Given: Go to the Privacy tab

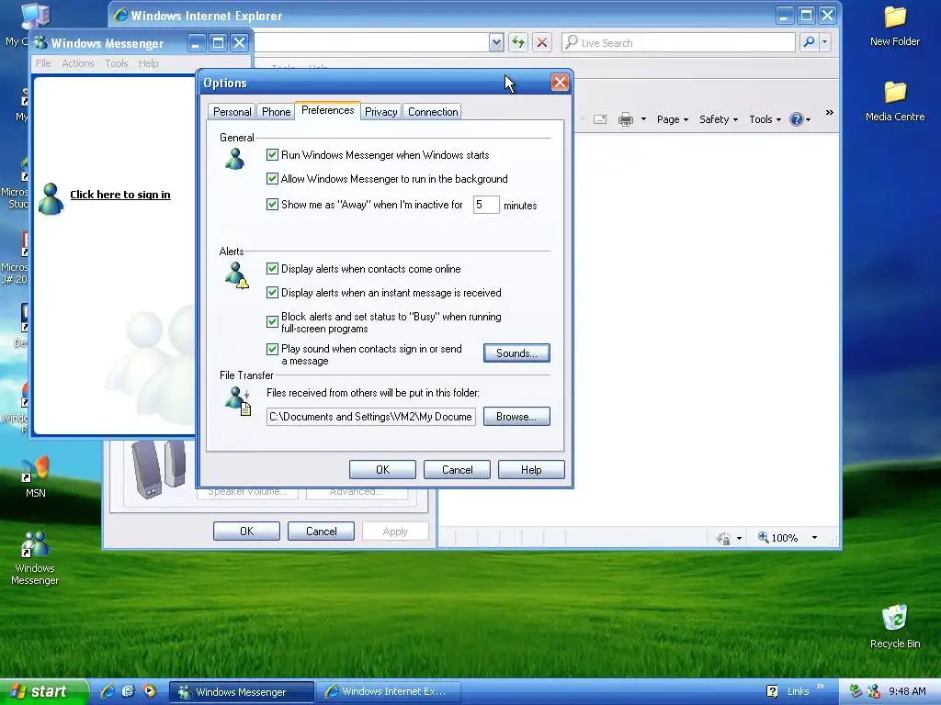Looking at the screenshot, I should (381, 111).
